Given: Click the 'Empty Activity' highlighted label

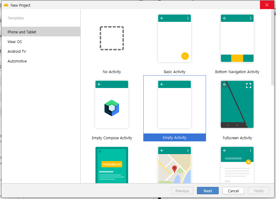Looking at the screenshot, I should pyautogui.click(x=175, y=137).
